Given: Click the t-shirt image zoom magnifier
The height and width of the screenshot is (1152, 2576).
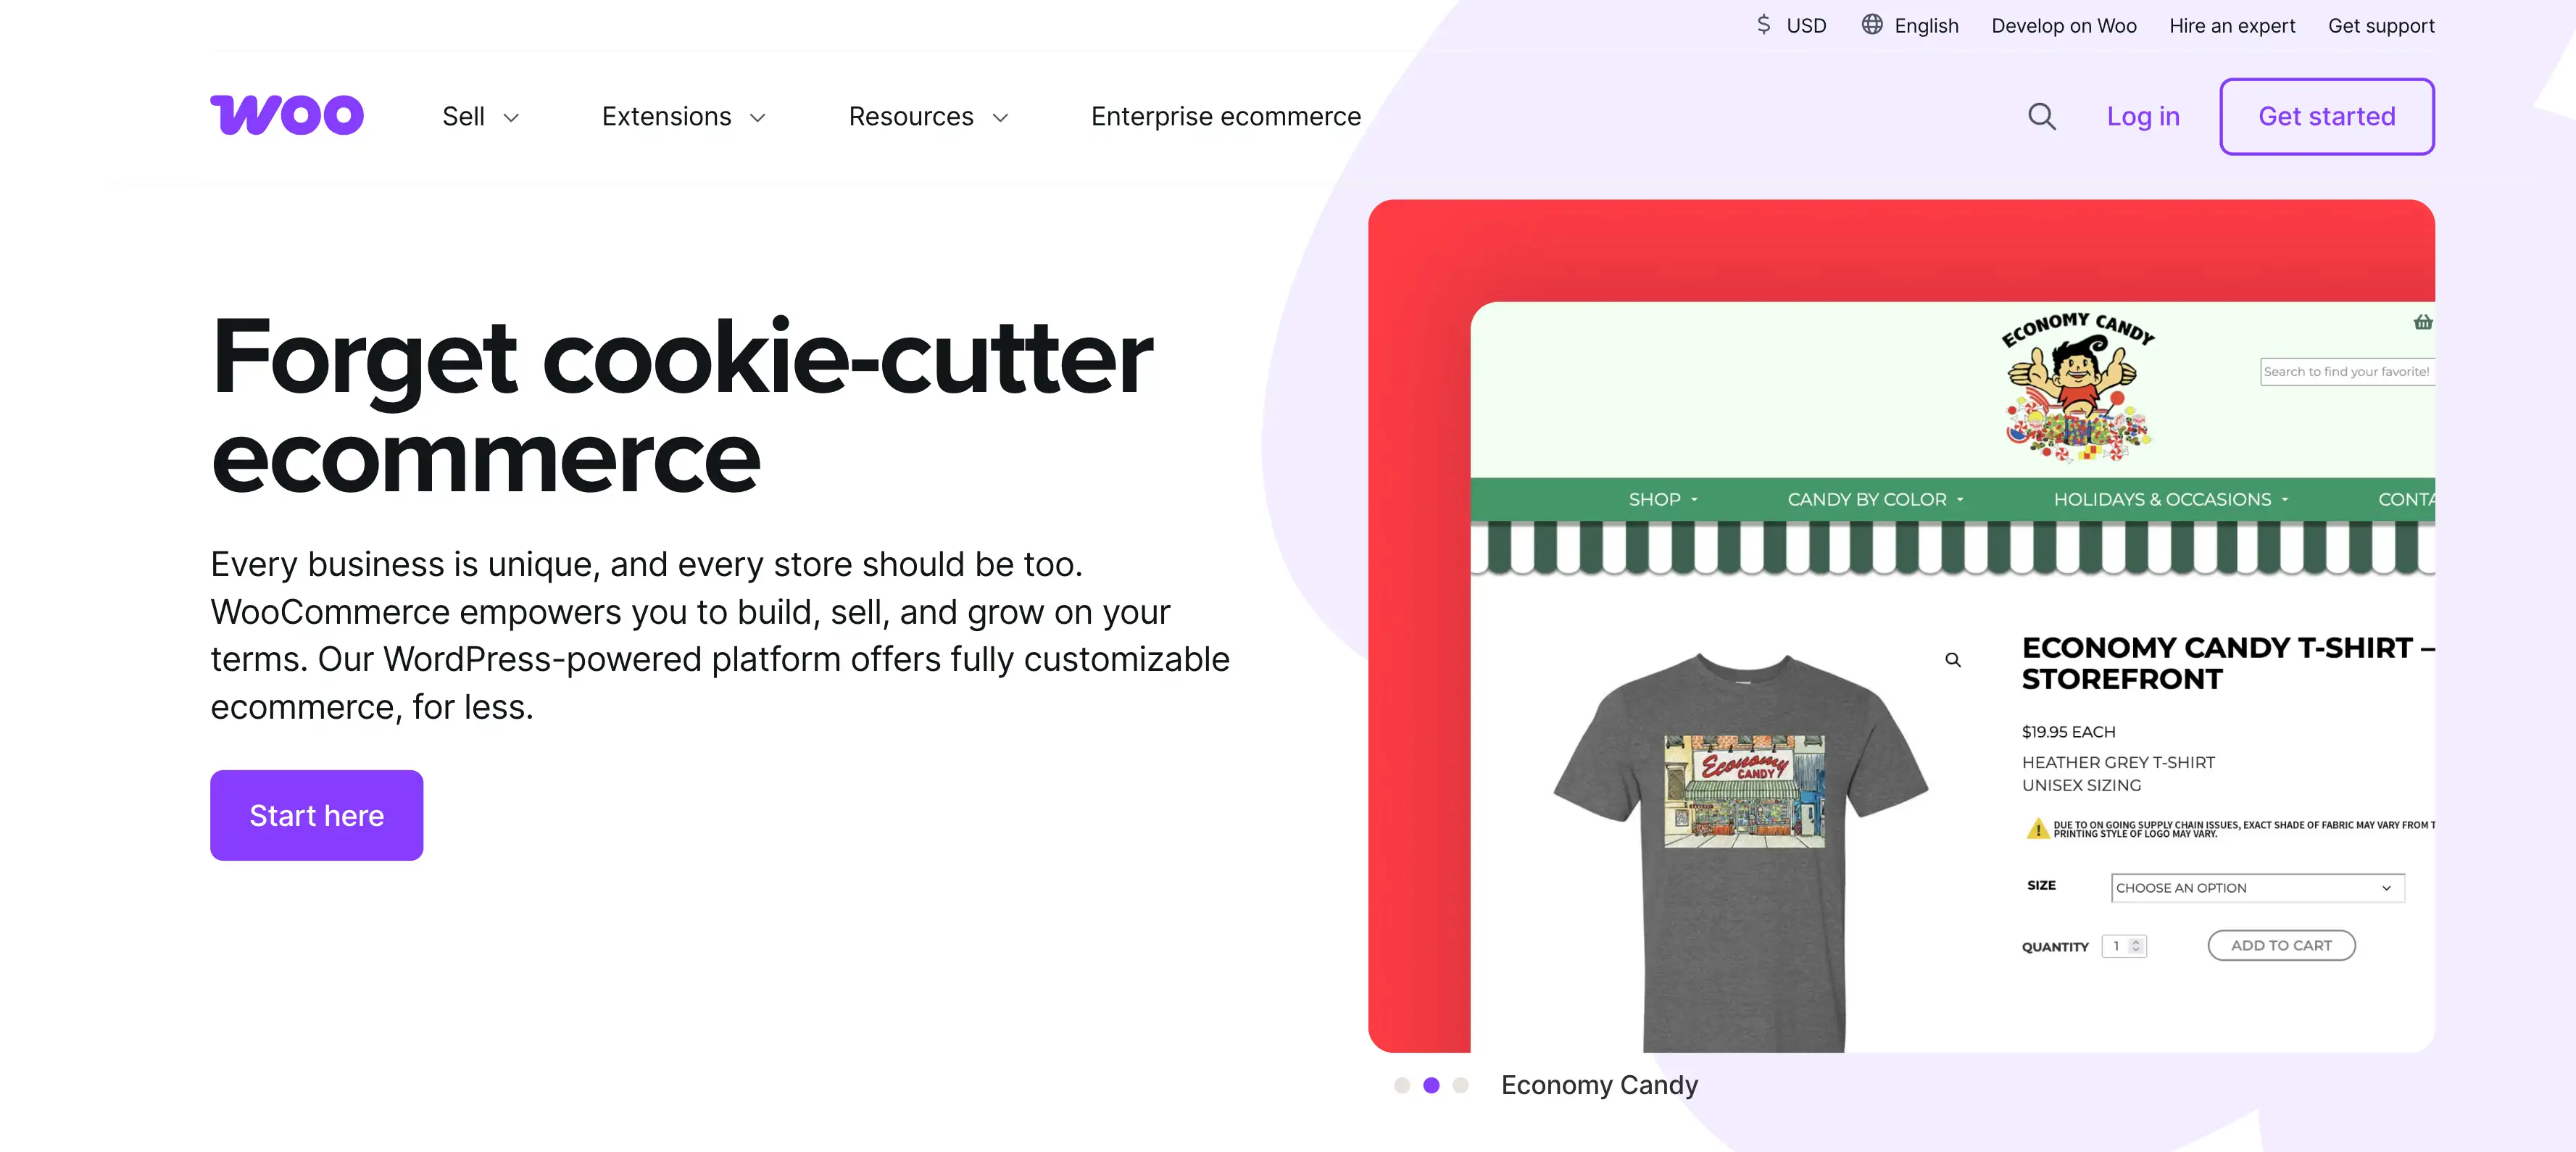Looking at the screenshot, I should [1952, 660].
